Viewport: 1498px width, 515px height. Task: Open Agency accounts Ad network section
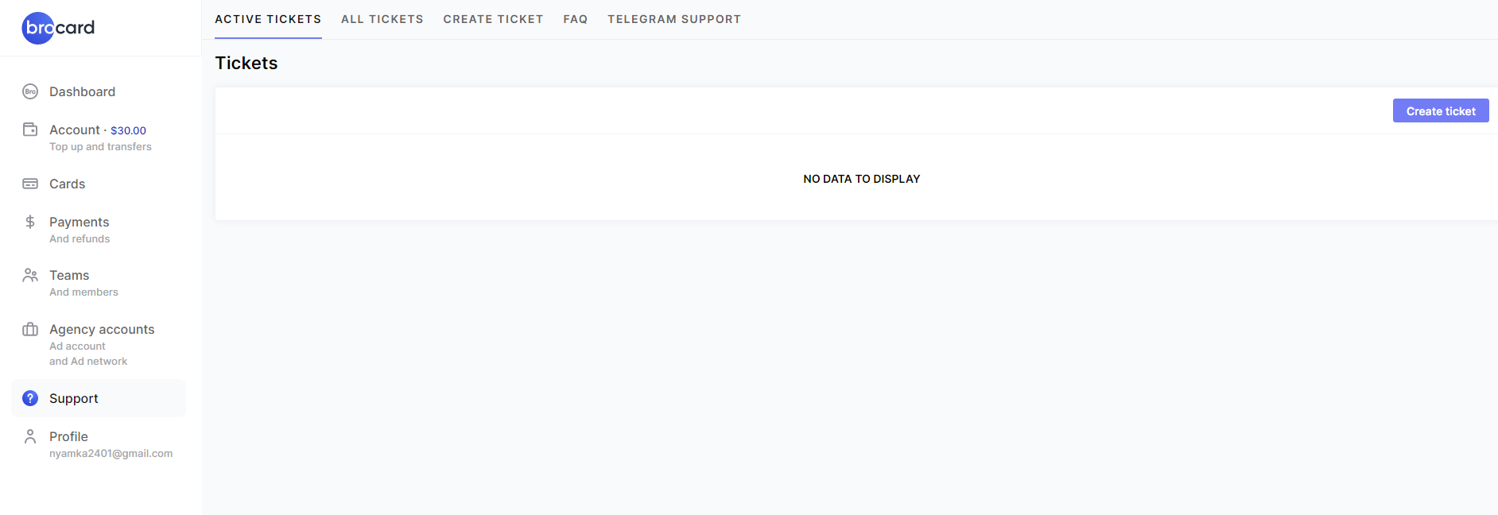click(88, 362)
